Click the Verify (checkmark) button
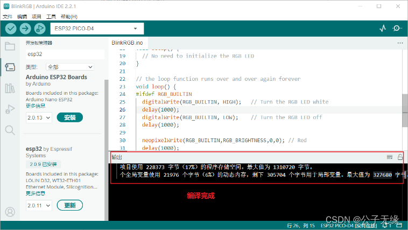The image size is (408, 230). tap(11, 29)
